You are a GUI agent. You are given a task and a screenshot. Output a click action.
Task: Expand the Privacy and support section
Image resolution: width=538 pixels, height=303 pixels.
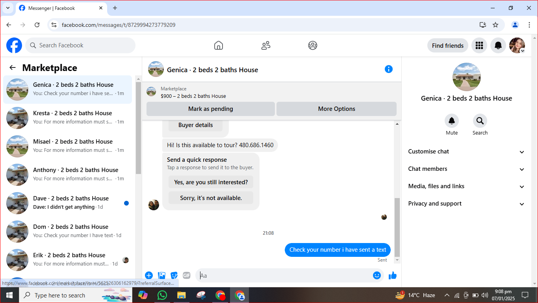pos(466,204)
